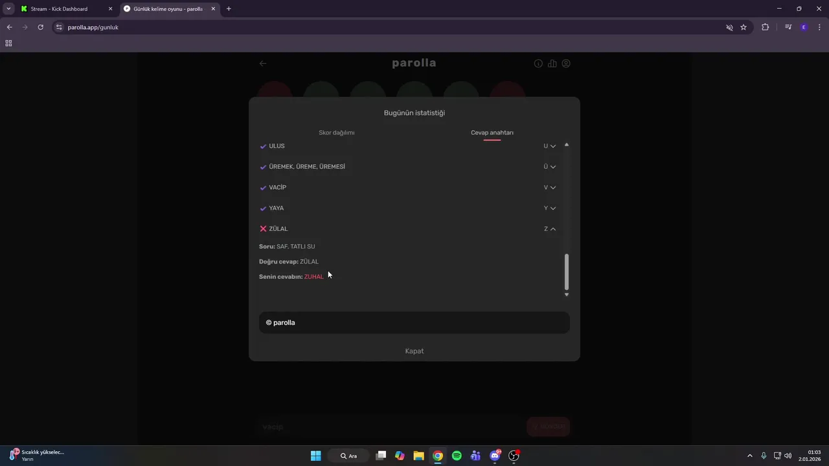This screenshot has width=829, height=466.
Task: Open a new browser tab
Action: click(x=229, y=9)
